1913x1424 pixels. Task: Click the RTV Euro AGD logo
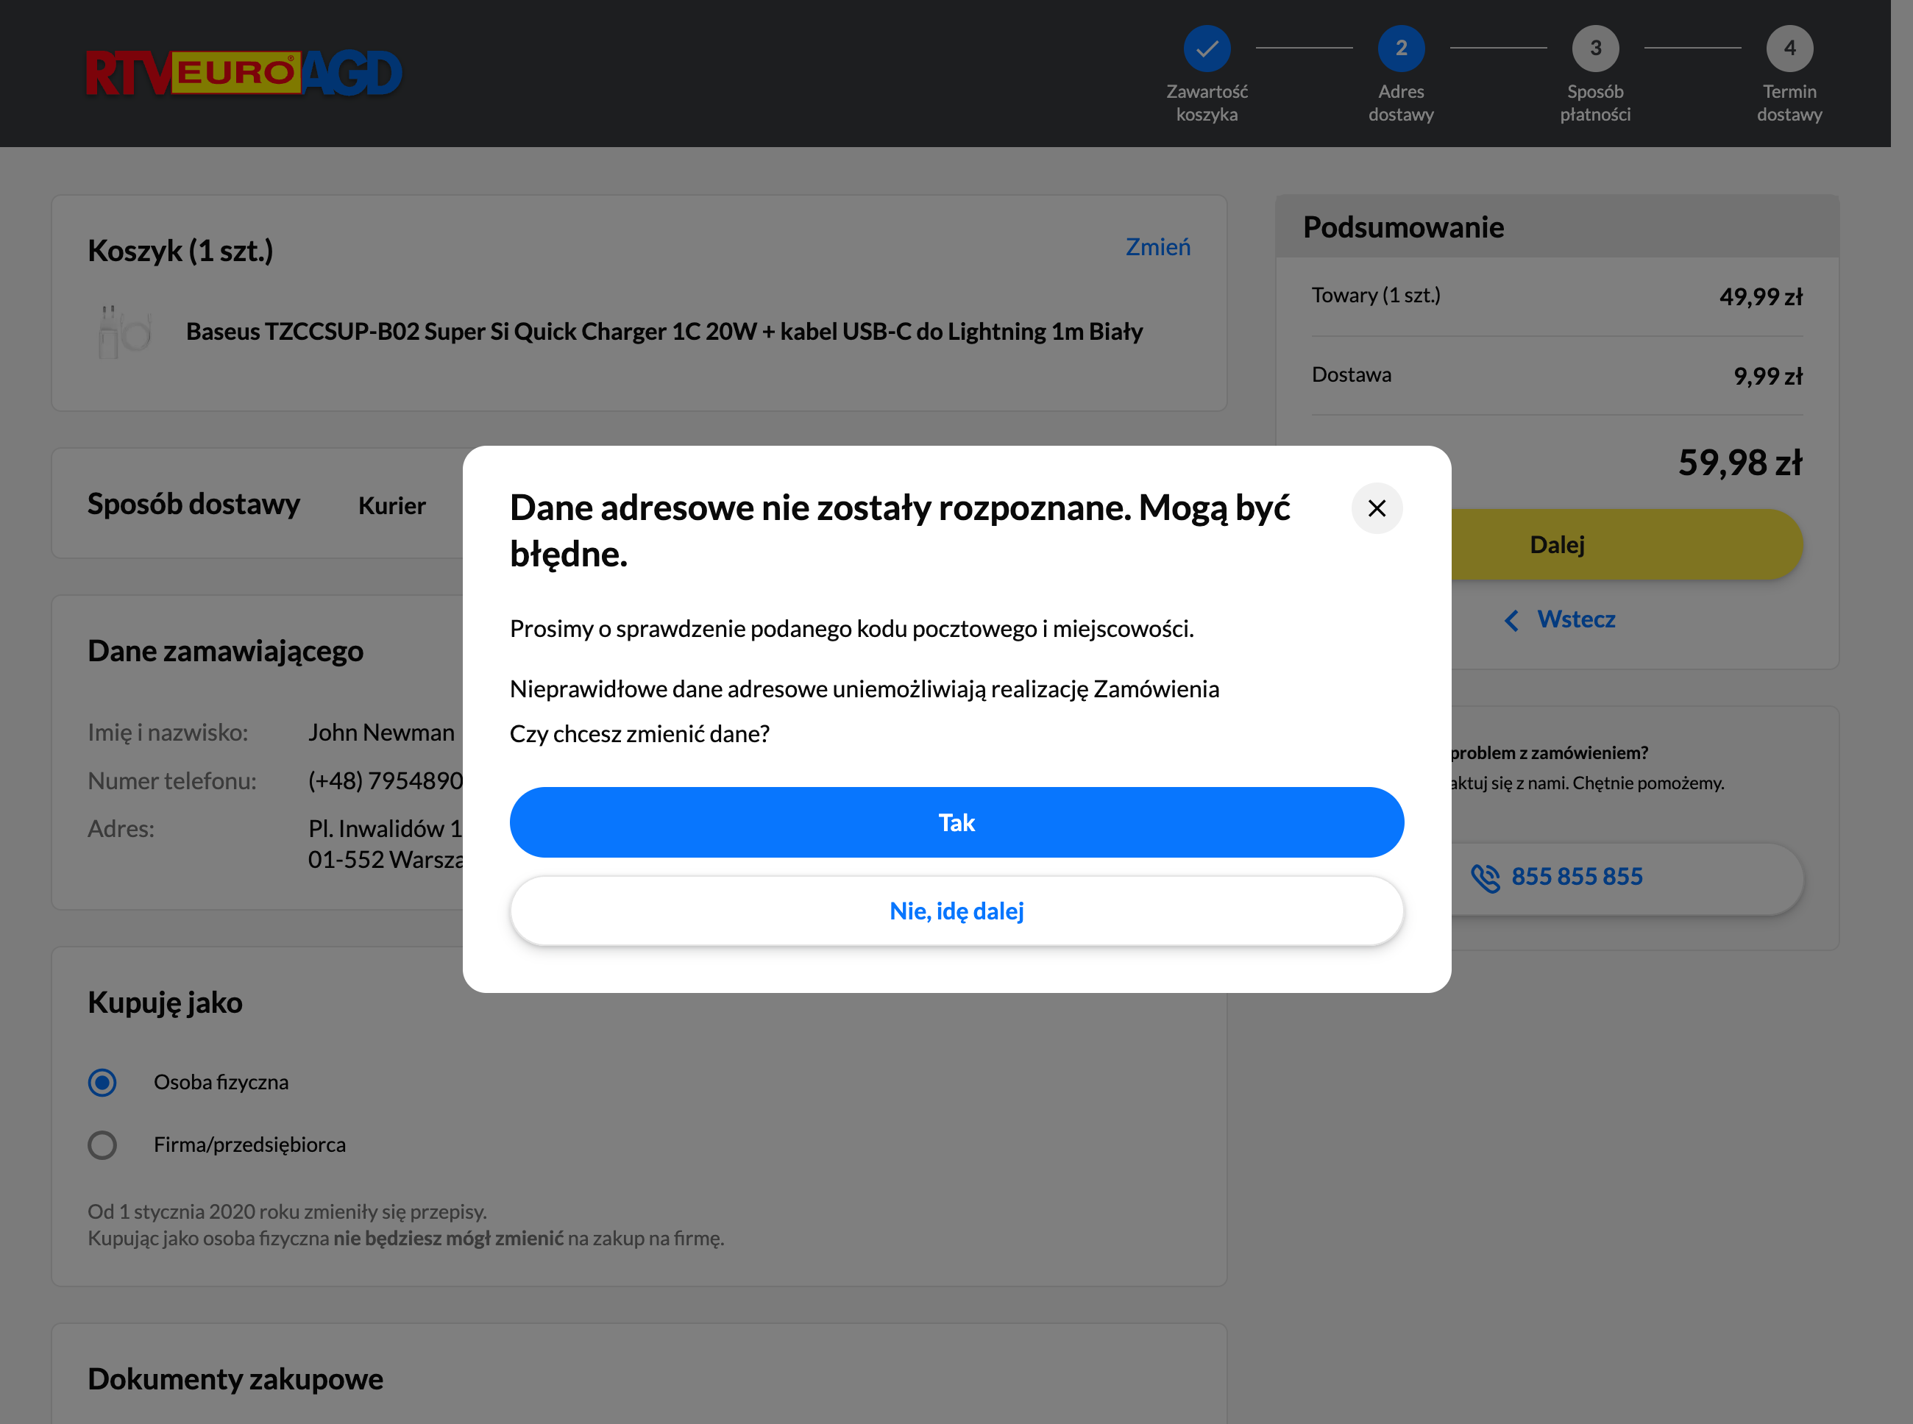(244, 74)
